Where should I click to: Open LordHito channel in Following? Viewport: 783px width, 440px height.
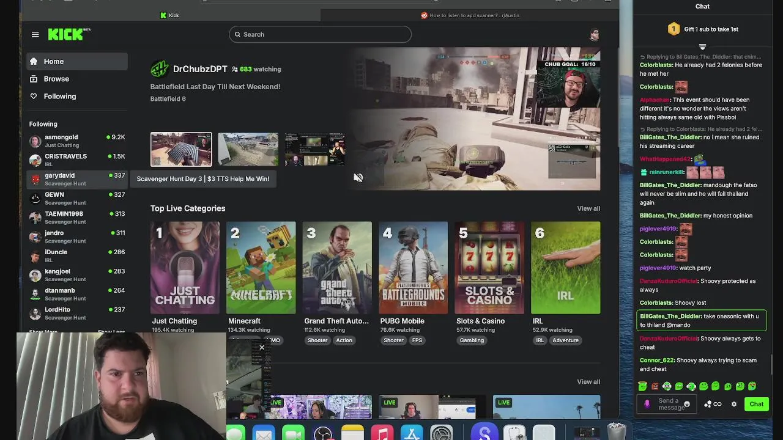pos(77,313)
